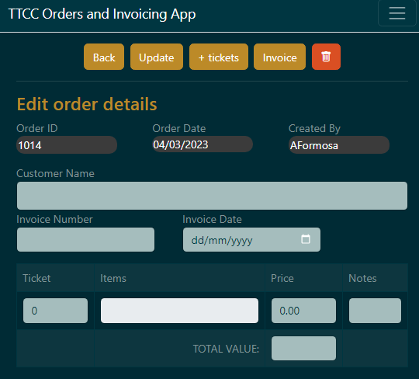Select the TOTAL VALUE field
This screenshot has height=379, width=419.
[x=303, y=348]
